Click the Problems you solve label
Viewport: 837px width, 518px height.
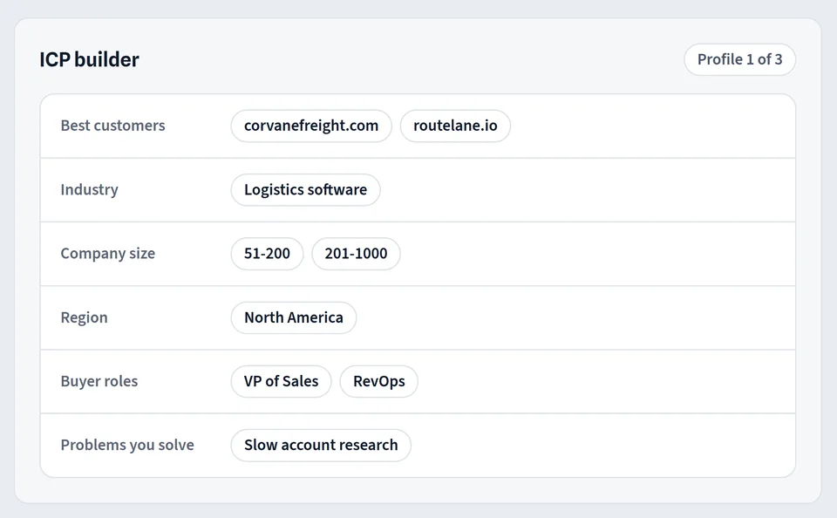pyautogui.click(x=127, y=446)
